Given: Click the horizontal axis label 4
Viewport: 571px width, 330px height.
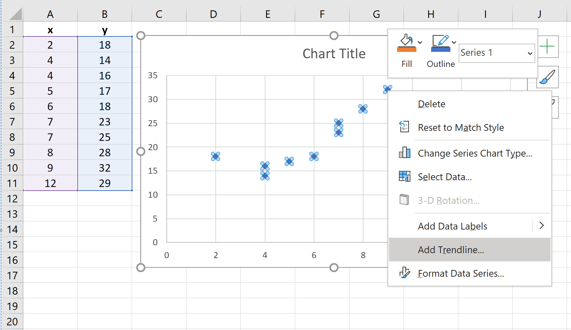Looking at the screenshot, I should pyautogui.click(x=265, y=255).
